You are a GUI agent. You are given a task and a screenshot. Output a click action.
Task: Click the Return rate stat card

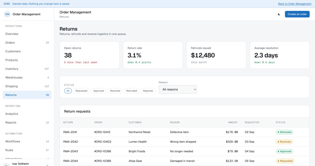(153, 55)
